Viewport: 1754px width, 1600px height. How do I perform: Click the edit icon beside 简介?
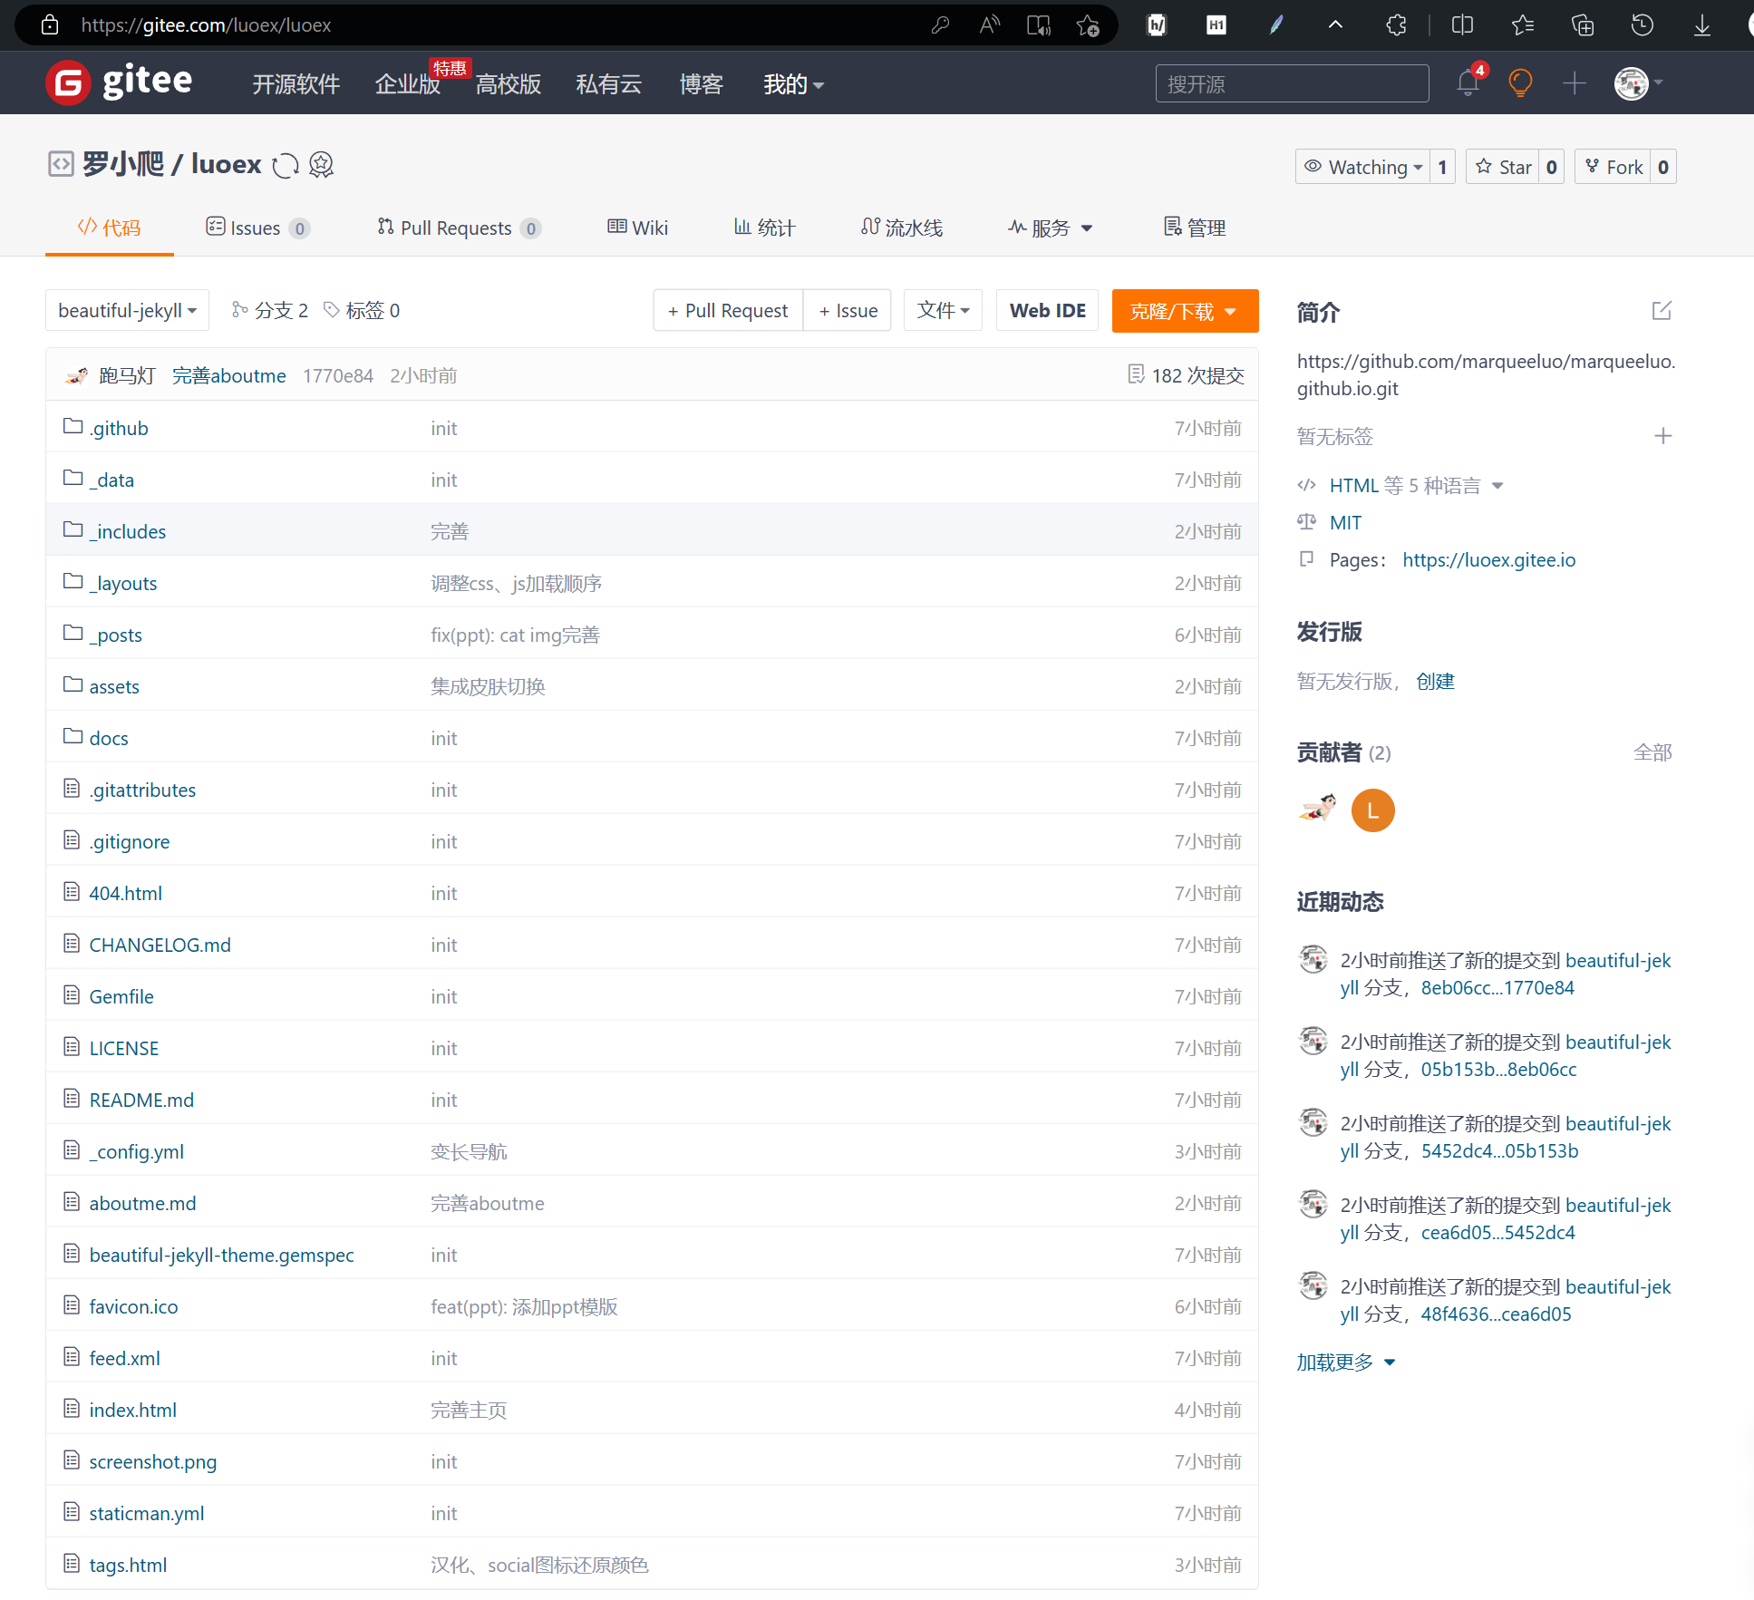(1661, 311)
